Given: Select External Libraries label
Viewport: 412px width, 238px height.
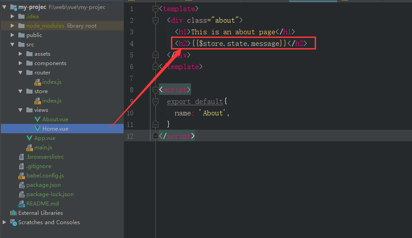Looking at the screenshot, I should (x=41, y=213).
